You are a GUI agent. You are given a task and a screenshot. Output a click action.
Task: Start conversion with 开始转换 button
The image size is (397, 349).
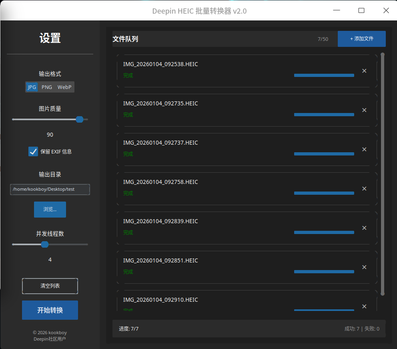pyautogui.click(x=50, y=310)
